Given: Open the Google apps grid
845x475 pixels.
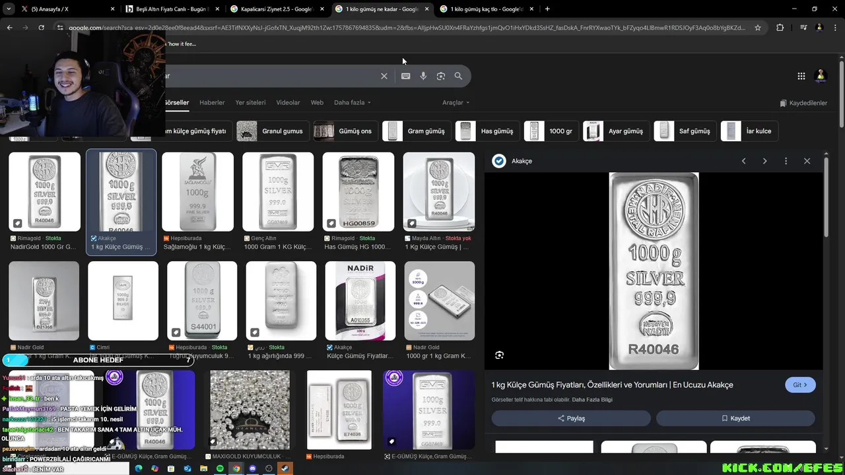Looking at the screenshot, I should [x=801, y=76].
